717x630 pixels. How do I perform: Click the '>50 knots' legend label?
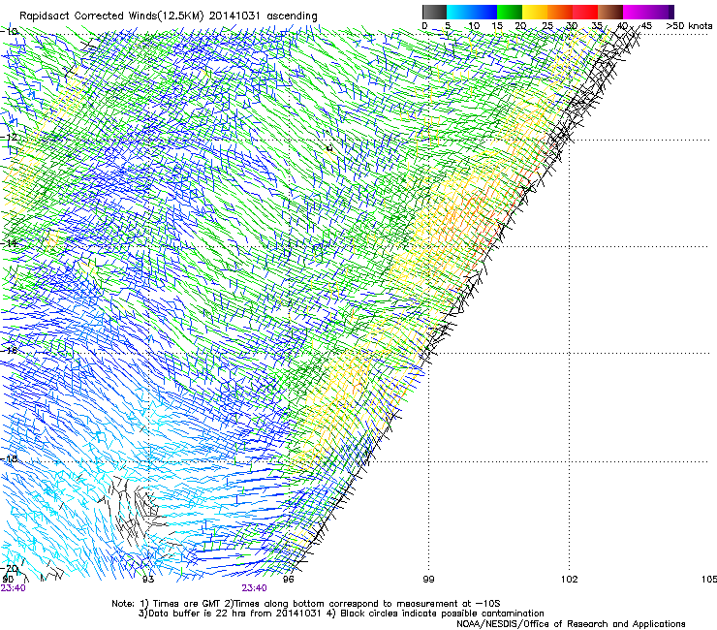point(689,26)
